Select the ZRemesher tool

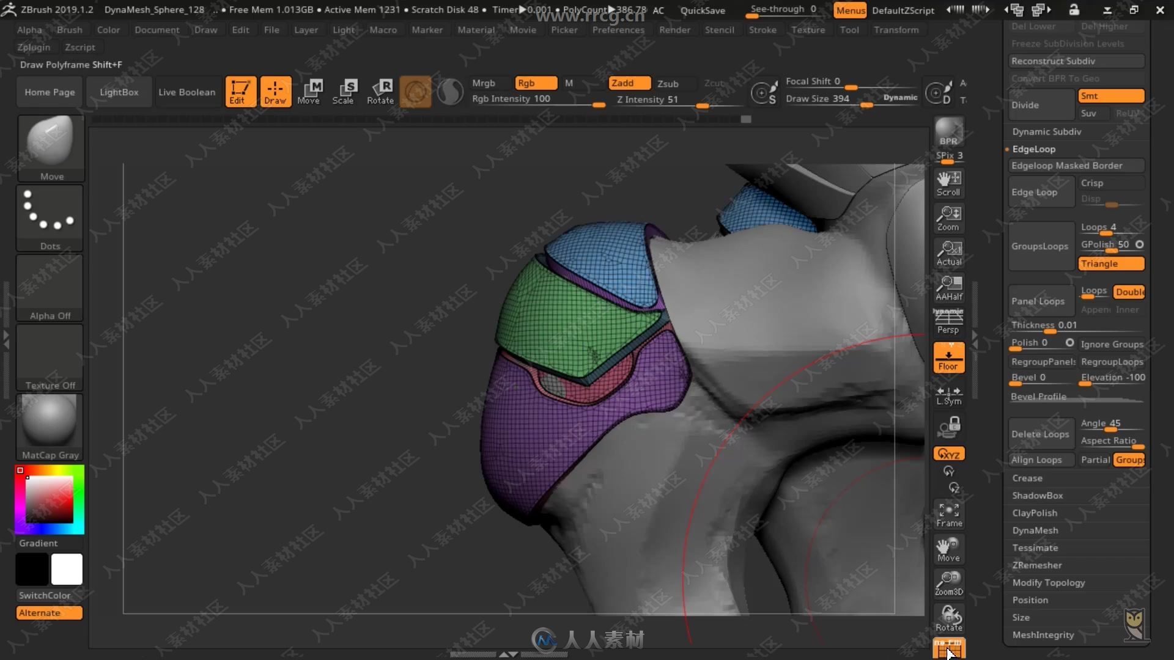click(1036, 565)
